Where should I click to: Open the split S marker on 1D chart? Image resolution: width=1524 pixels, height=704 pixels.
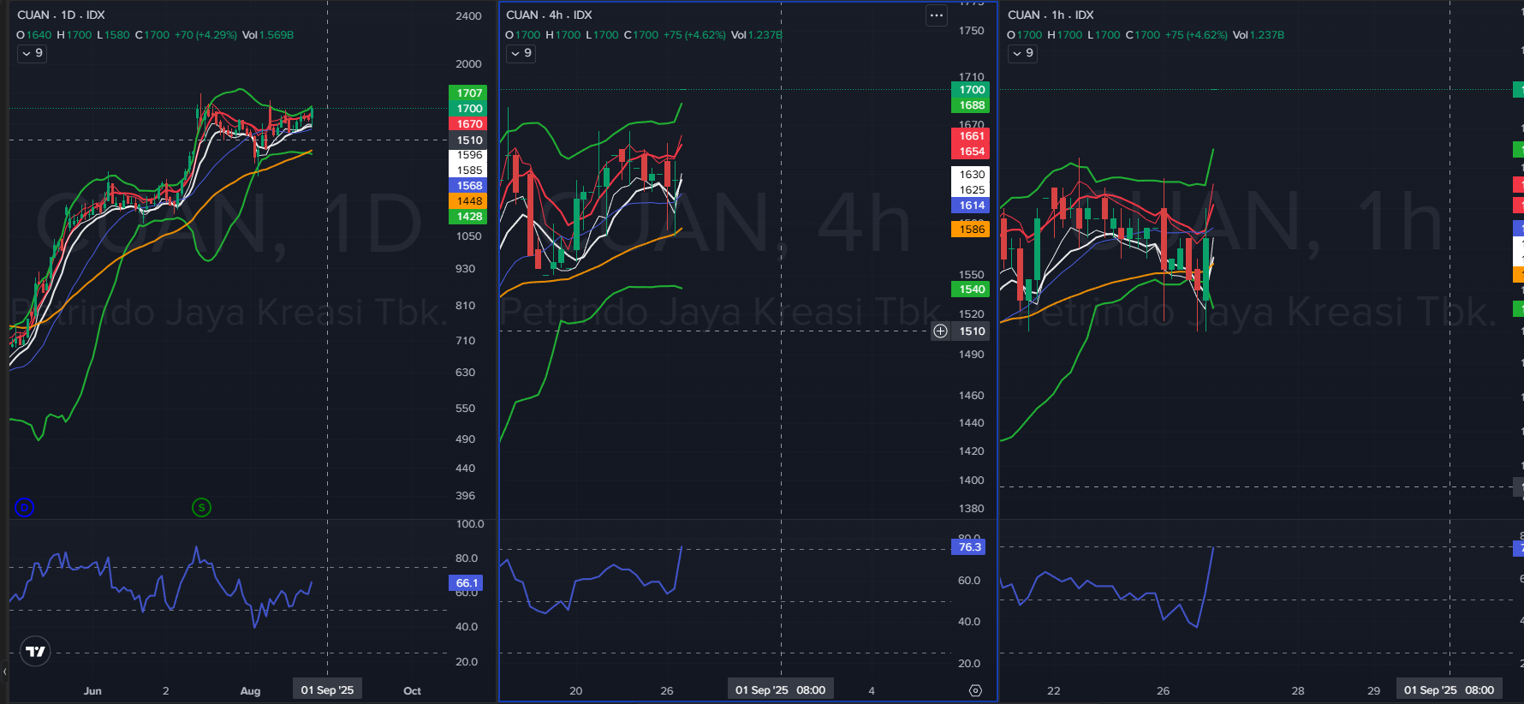click(201, 508)
